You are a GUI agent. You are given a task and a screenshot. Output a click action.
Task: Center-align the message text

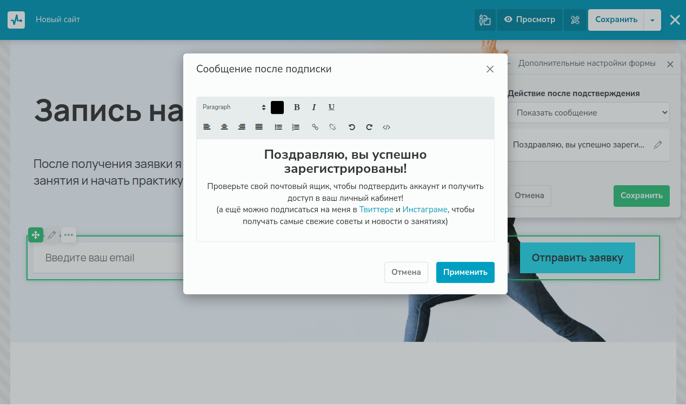click(224, 127)
